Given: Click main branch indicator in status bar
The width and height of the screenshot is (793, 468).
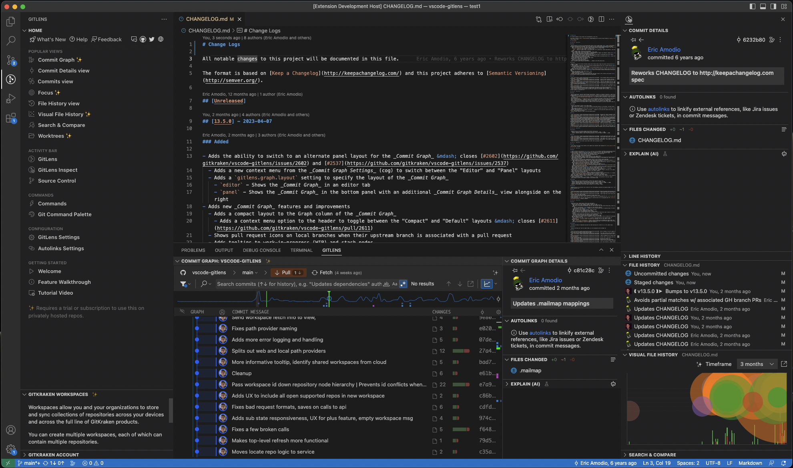Looking at the screenshot, I should [x=28, y=463].
